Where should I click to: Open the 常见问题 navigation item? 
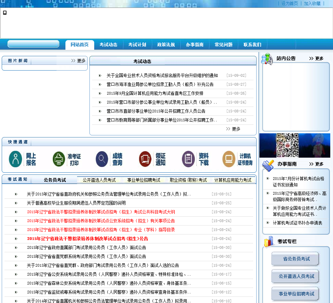coord(223,45)
